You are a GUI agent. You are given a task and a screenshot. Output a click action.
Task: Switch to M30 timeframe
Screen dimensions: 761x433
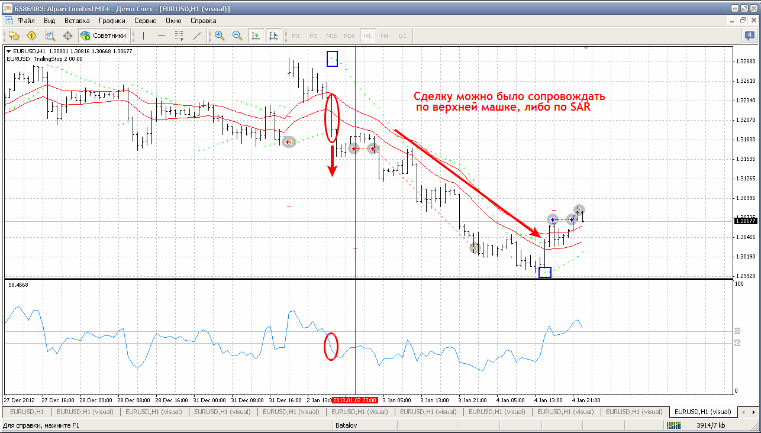349,35
